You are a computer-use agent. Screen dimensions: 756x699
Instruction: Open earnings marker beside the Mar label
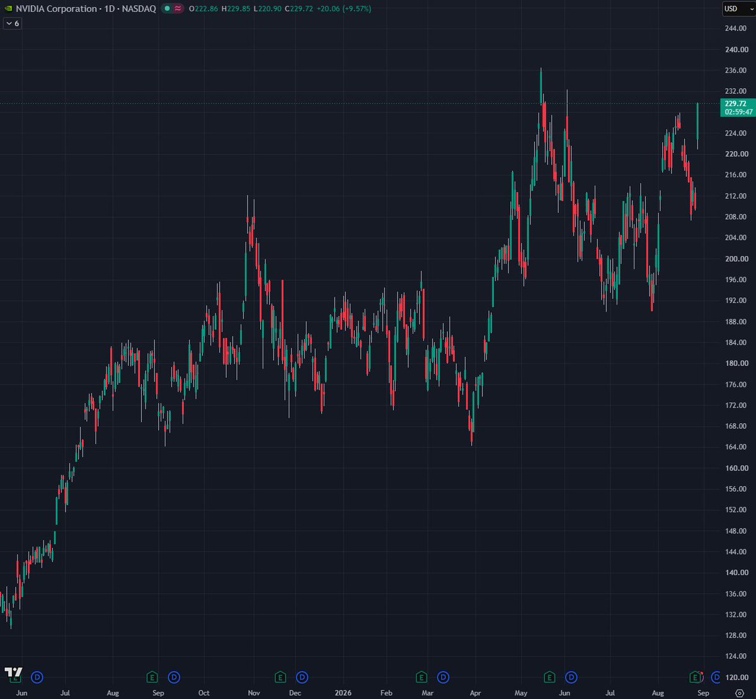(x=421, y=677)
